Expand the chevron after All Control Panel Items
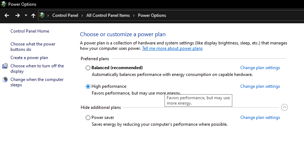Viewport: 304px width, 144px height. coord(134,15)
